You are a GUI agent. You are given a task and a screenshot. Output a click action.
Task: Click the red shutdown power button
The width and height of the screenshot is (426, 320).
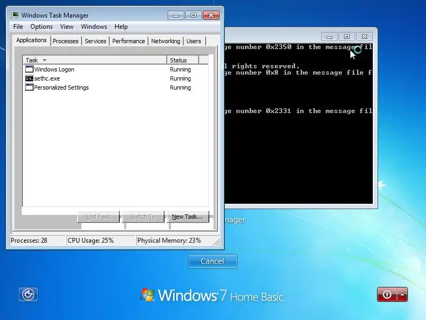pyautogui.click(x=387, y=294)
